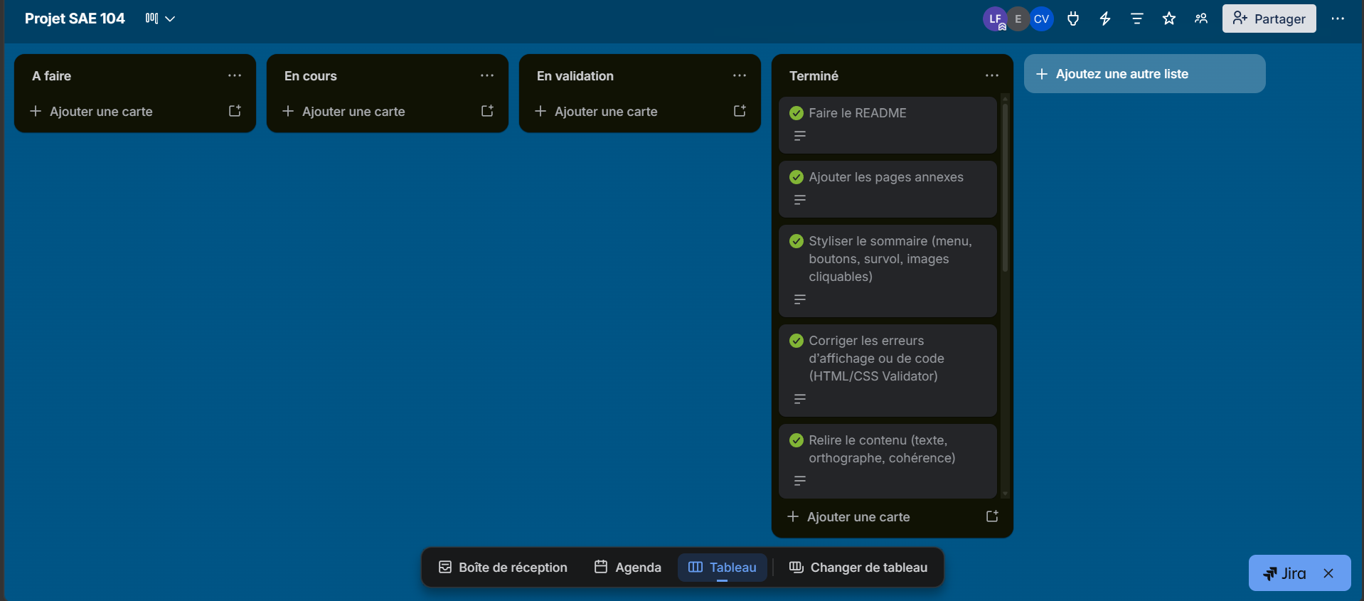
Task: Click the LF member avatar
Action: pyautogui.click(x=994, y=19)
